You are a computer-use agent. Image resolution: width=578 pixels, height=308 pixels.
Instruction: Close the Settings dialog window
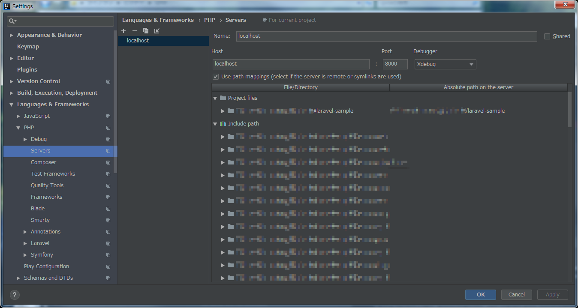point(565,5)
